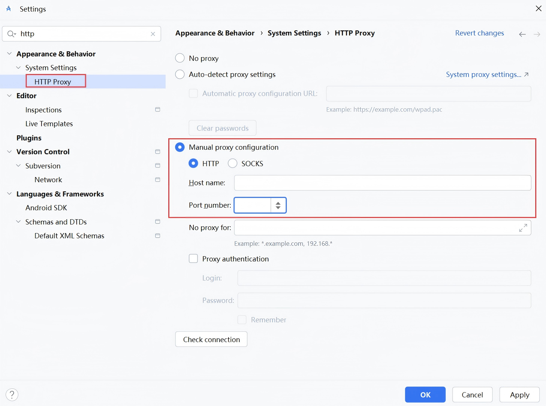
Task: Expand the "No proxy for" field editor icon
Action: point(523,227)
